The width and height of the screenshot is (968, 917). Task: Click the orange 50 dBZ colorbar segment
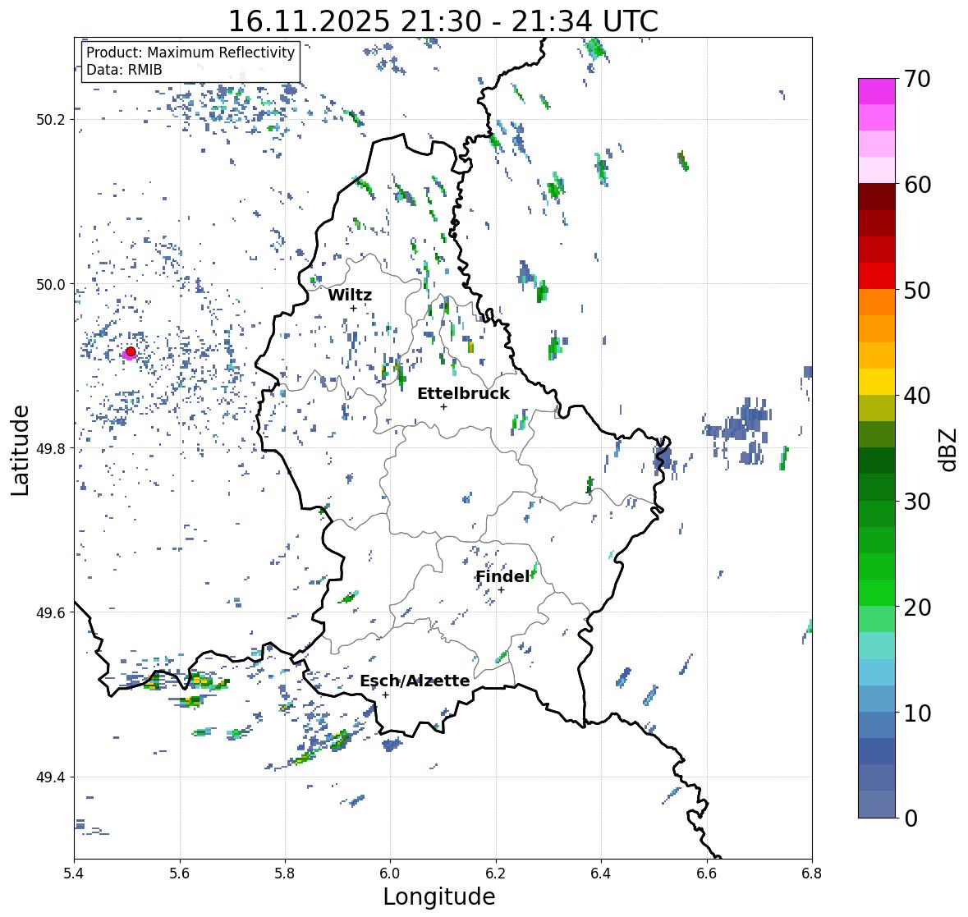pos(877,302)
